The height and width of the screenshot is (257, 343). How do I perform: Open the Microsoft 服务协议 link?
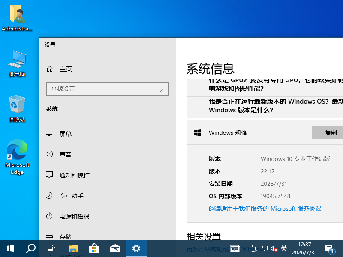tap(265, 209)
